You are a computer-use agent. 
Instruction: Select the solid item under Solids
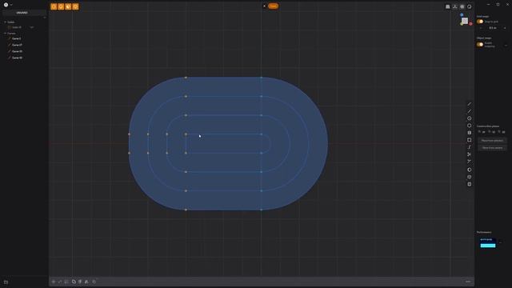(x=17, y=27)
